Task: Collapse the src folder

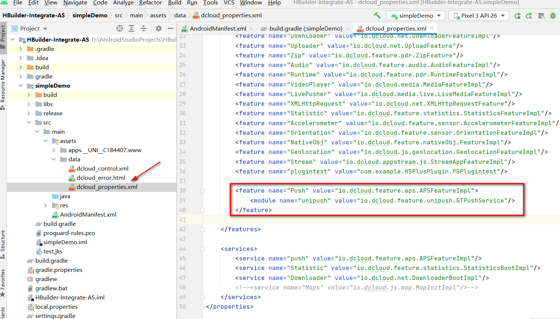Action: pyautogui.click(x=29, y=122)
